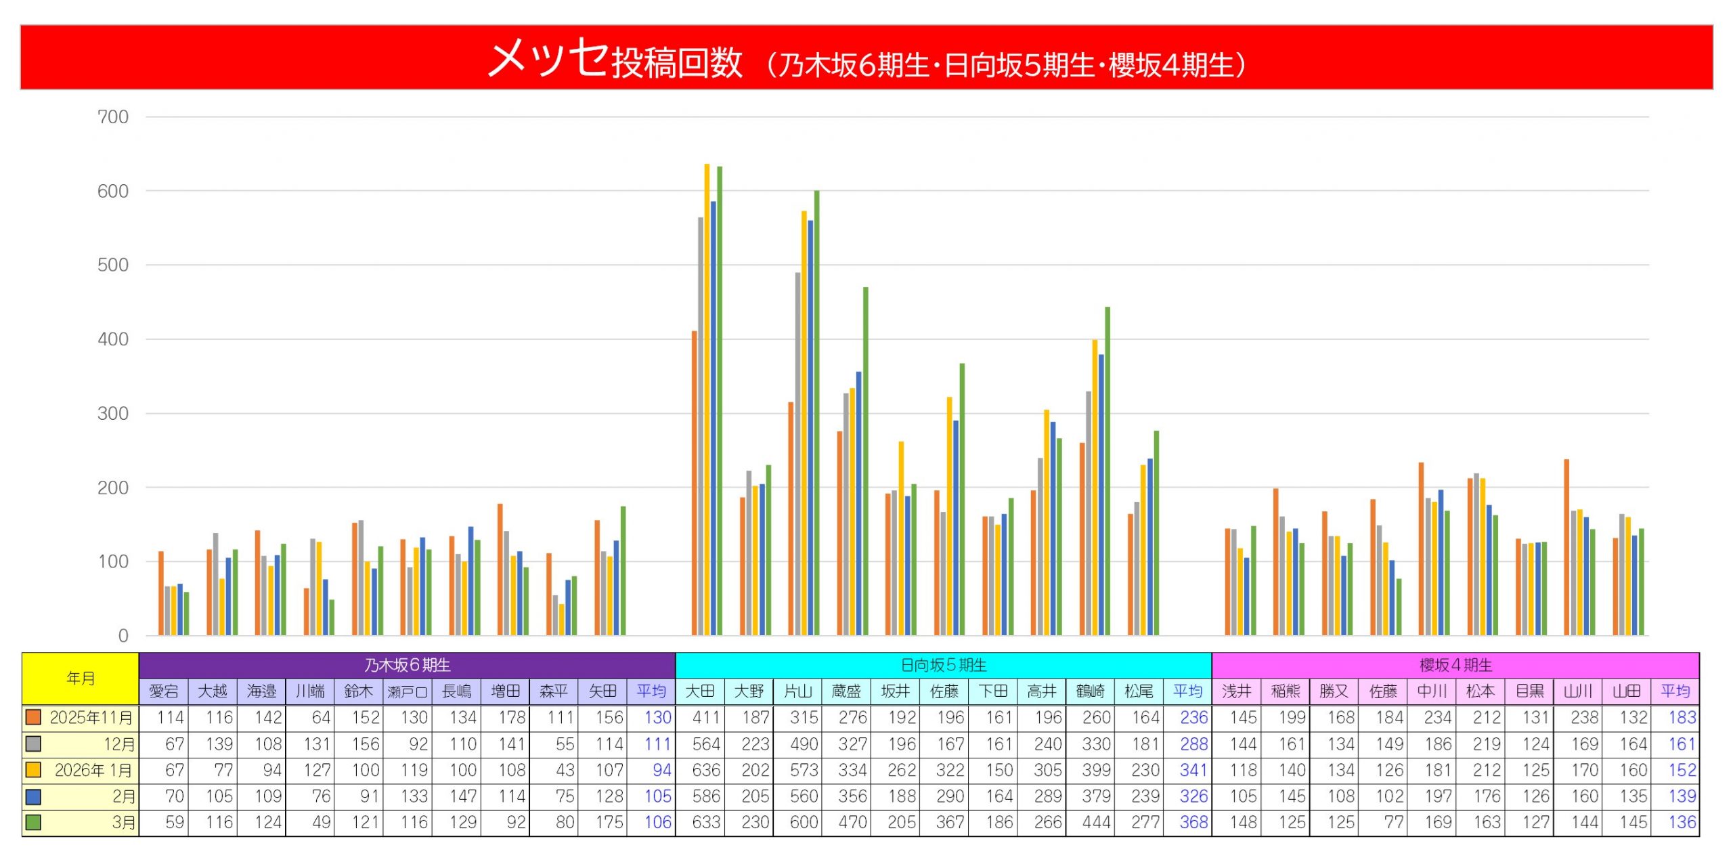The width and height of the screenshot is (1733, 860).
Task: Click the yellow 年月 header cell
Action: (81, 678)
